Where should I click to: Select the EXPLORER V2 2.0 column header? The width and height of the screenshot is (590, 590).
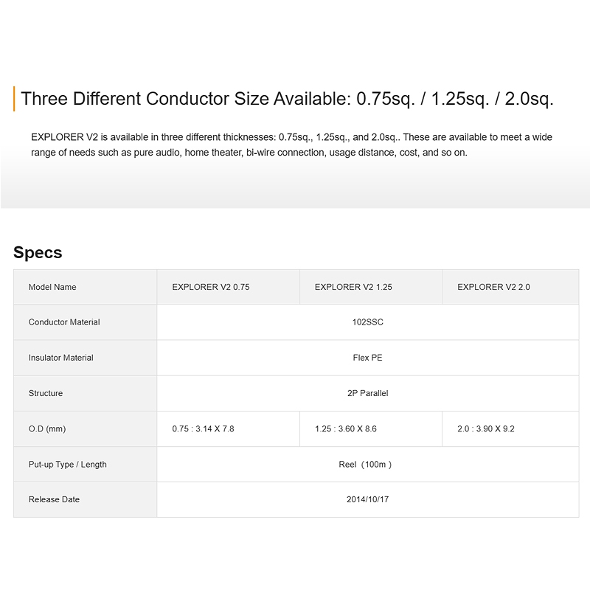point(493,287)
